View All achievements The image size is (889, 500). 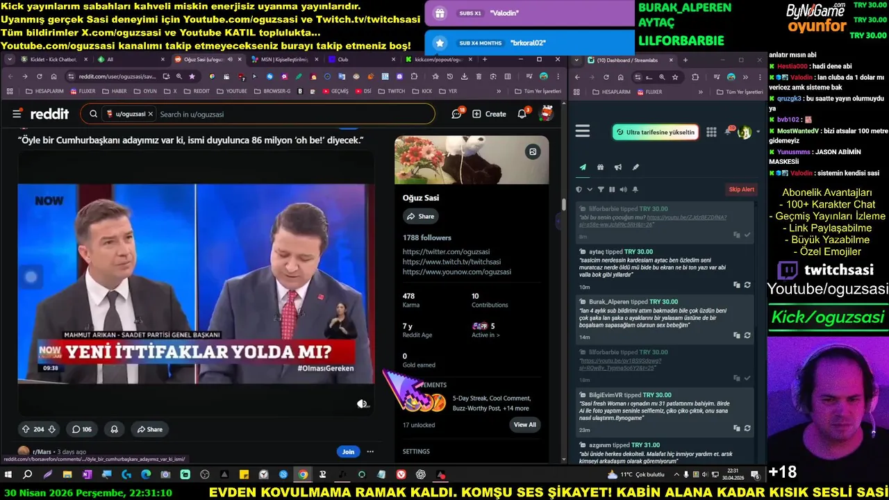[x=524, y=425]
